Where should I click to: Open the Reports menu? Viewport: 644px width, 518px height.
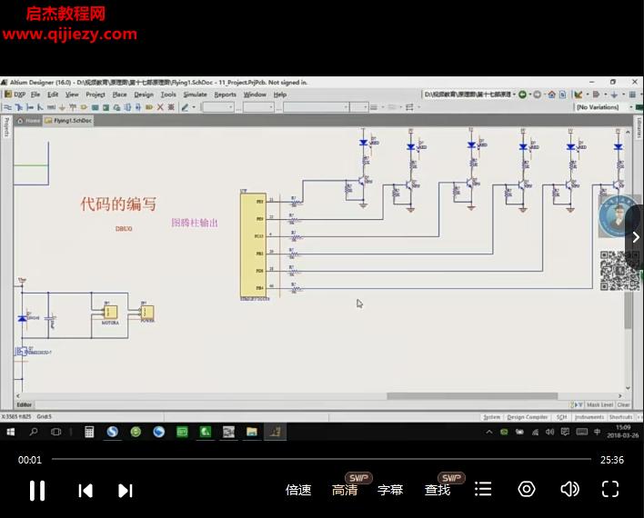click(x=225, y=95)
